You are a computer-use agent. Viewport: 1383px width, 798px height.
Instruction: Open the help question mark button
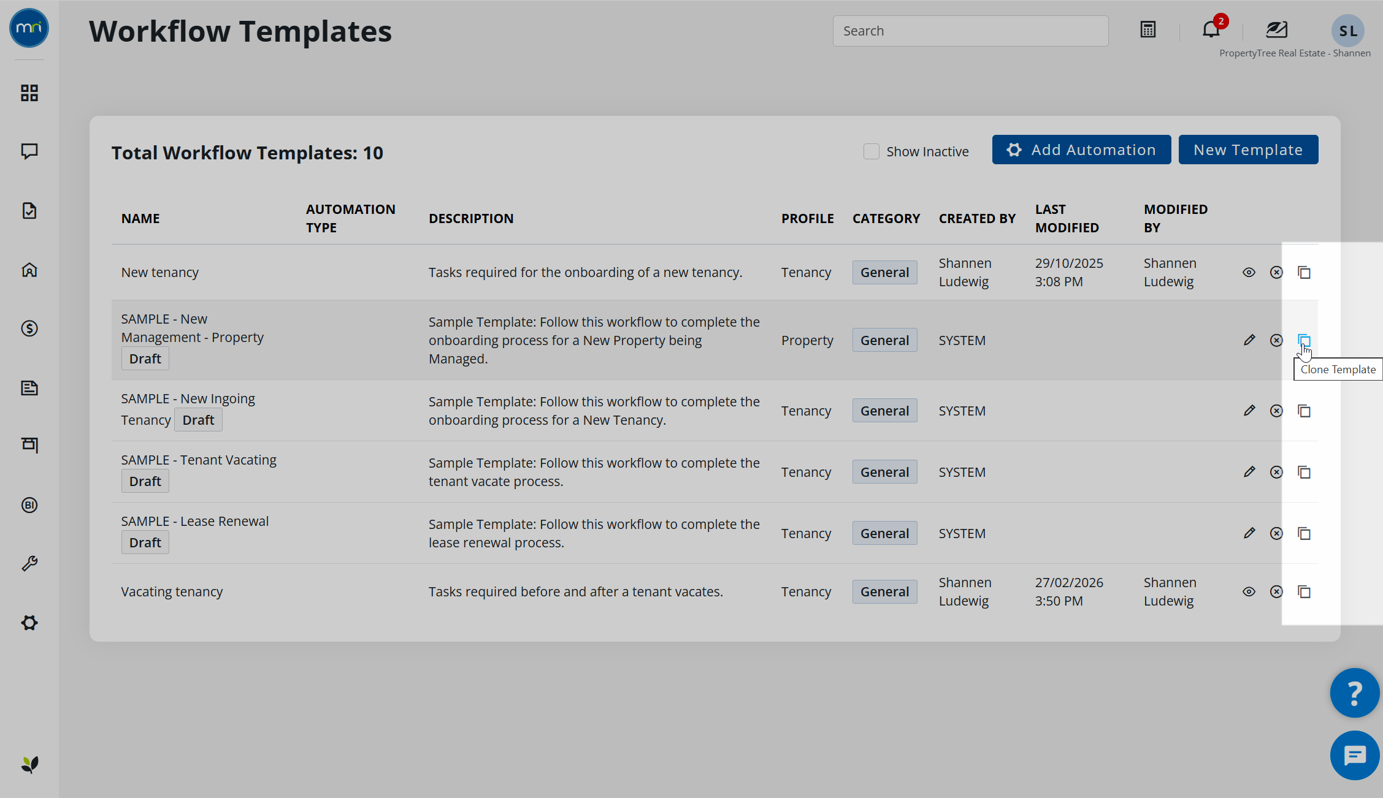pos(1354,693)
